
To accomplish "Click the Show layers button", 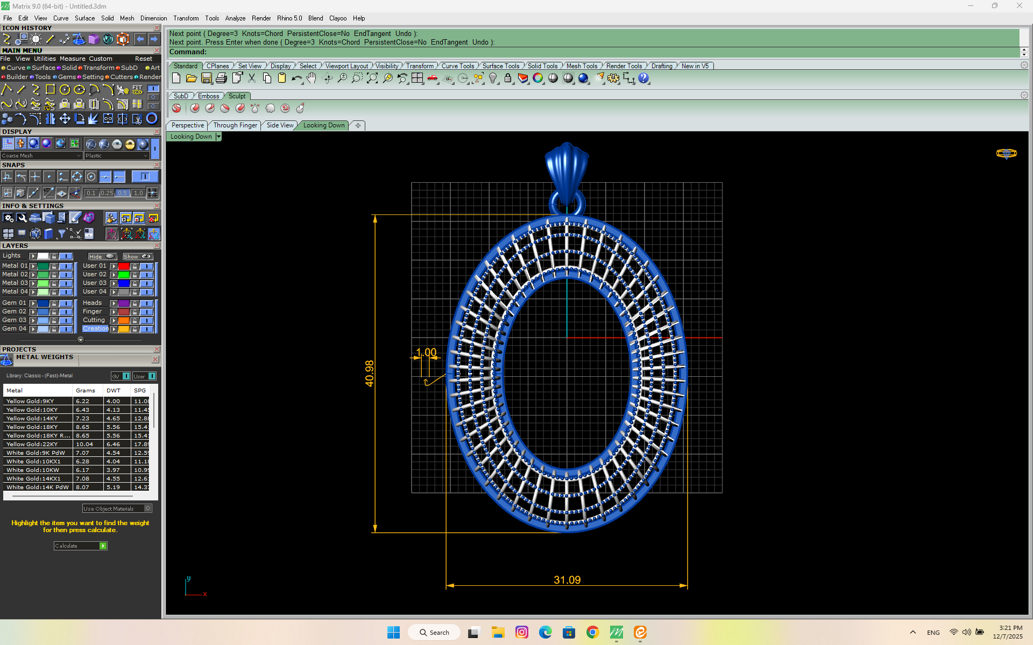I will 137,256.
